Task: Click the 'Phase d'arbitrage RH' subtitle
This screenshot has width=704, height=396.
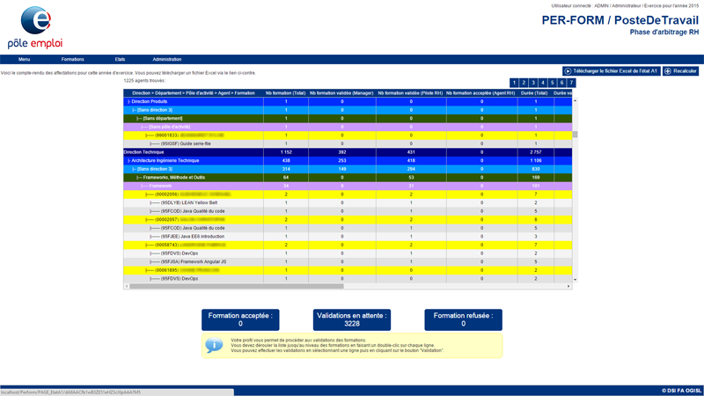Action: pos(664,33)
